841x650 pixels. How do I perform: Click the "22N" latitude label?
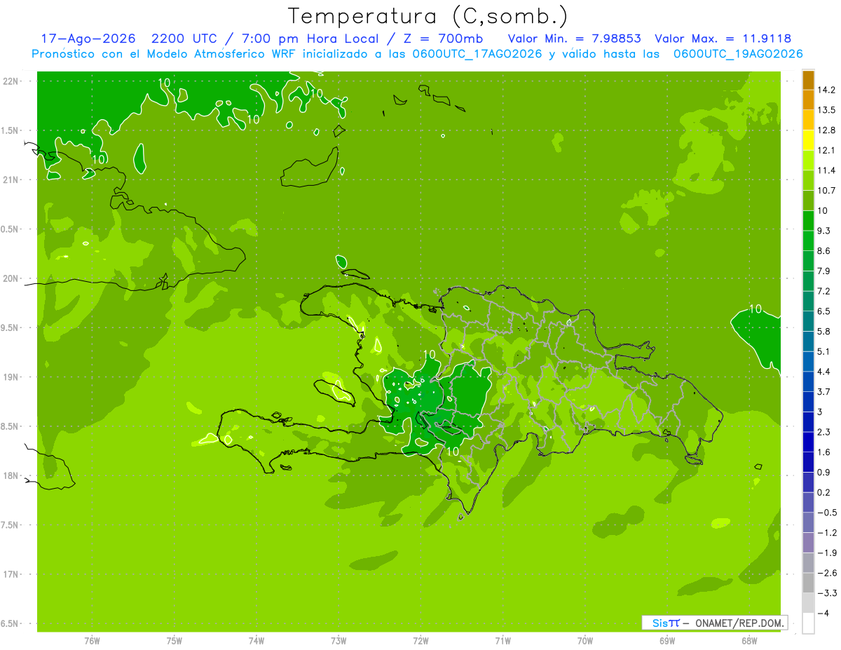pyautogui.click(x=12, y=81)
